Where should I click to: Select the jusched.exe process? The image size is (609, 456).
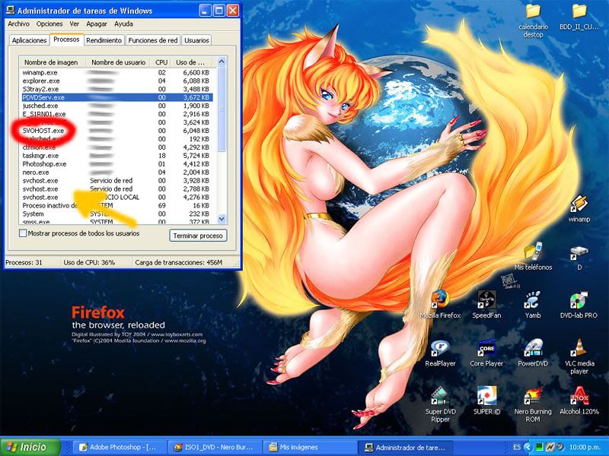pyautogui.click(x=117, y=106)
